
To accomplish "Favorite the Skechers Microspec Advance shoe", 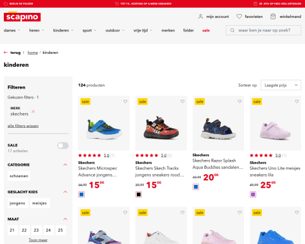I will click(125, 101).
